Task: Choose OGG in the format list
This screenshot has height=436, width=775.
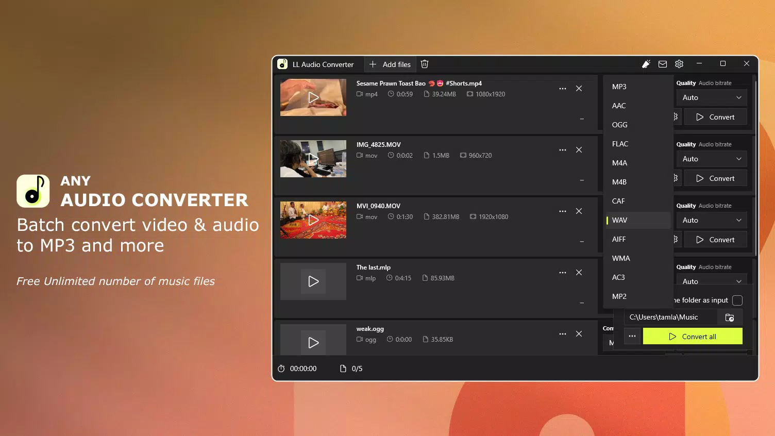Action: [x=638, y=125]
